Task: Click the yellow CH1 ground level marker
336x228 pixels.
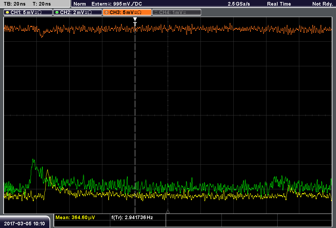Action: 8,196
